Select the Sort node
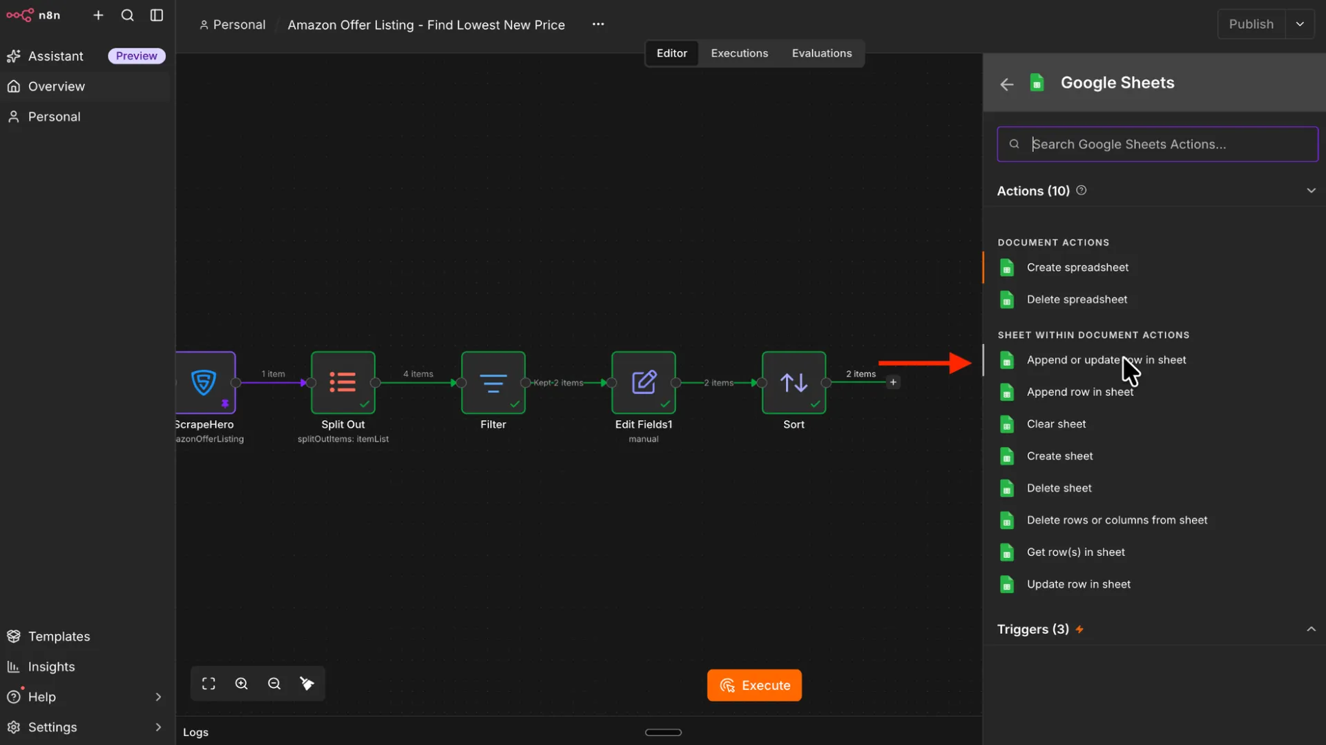Viewport: 1326px width, 745px height. 794,382
